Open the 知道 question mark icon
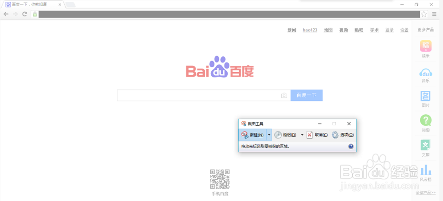The height and width of the screenshot is (201, 443). coord(426,120)
